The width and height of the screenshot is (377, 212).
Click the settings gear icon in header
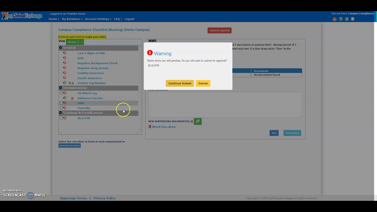point(347,19)
